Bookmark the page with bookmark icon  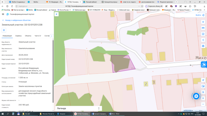(142, 6)
